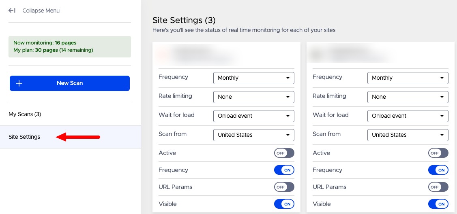Toggle Active switch in first site card
The width and height of the screenshot is (457, 214).
coord(284,153)
